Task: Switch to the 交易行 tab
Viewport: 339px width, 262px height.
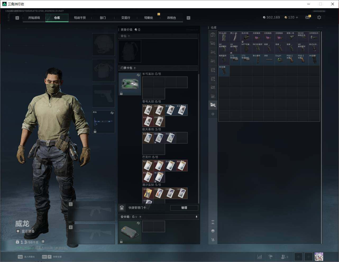Action: pos(126,18)
